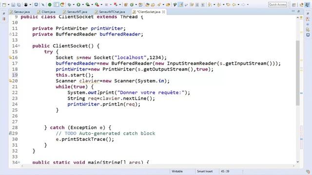Click the Back navigation arrow
Screen dimensions: 312x175
pyautogui.click(x=234, y=4)
